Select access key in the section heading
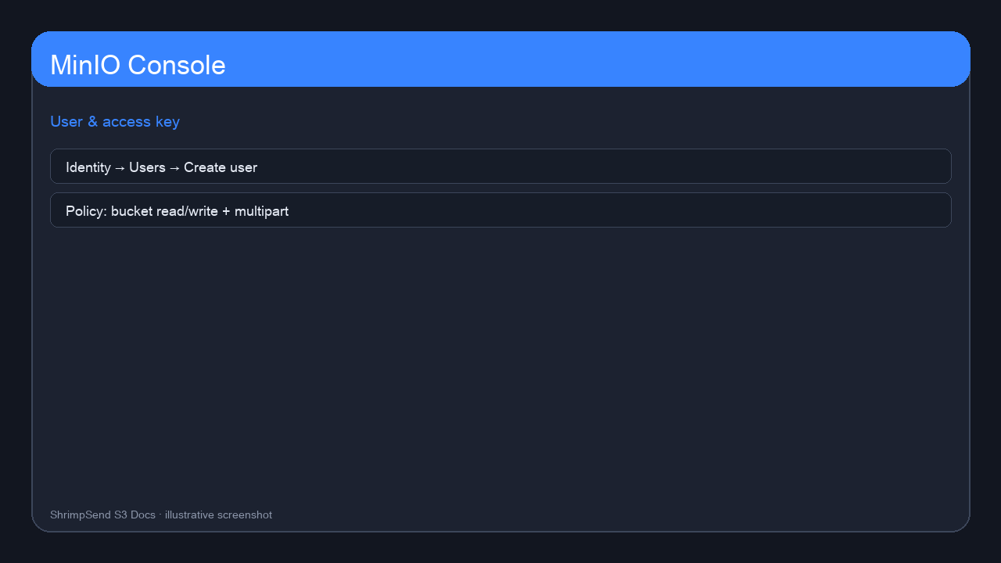This screenshot has width=1001, height=563. pos(141,121)
